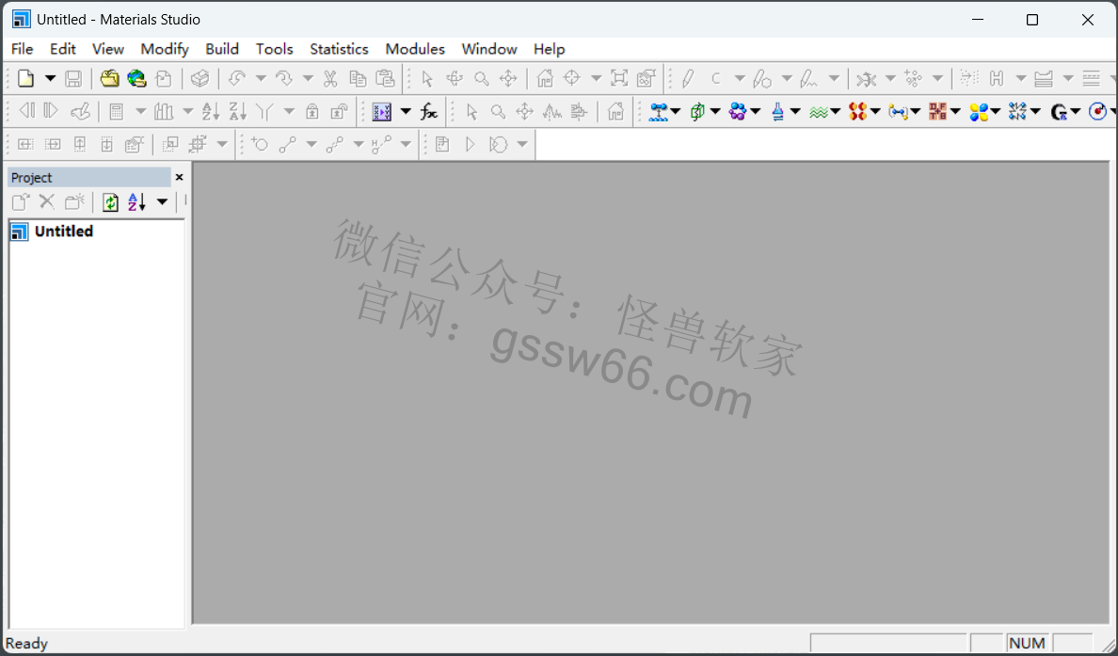Open the green waves CASTEP module icon
The image size is (1118, 656).
coord(819,111)
